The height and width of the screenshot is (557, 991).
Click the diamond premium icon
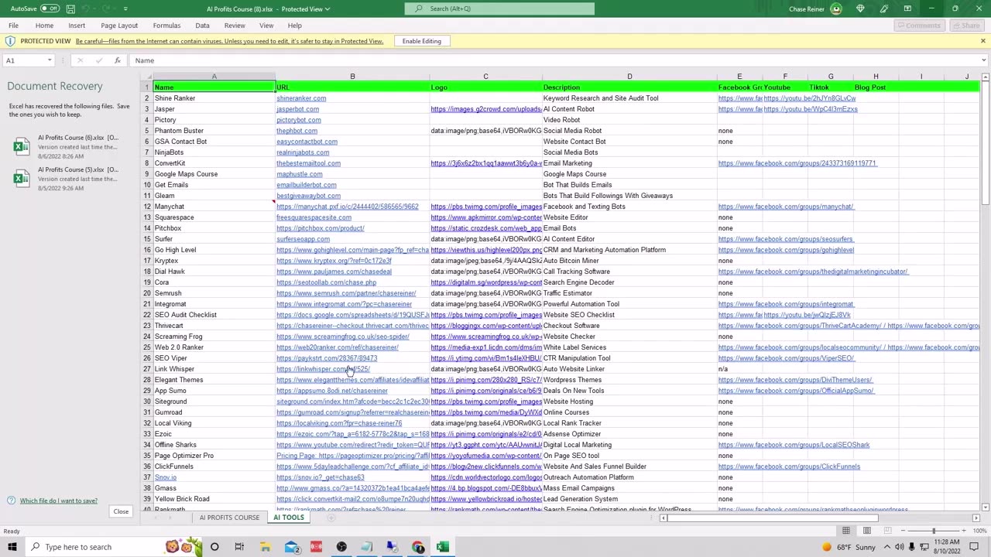[x=860, y=9]
